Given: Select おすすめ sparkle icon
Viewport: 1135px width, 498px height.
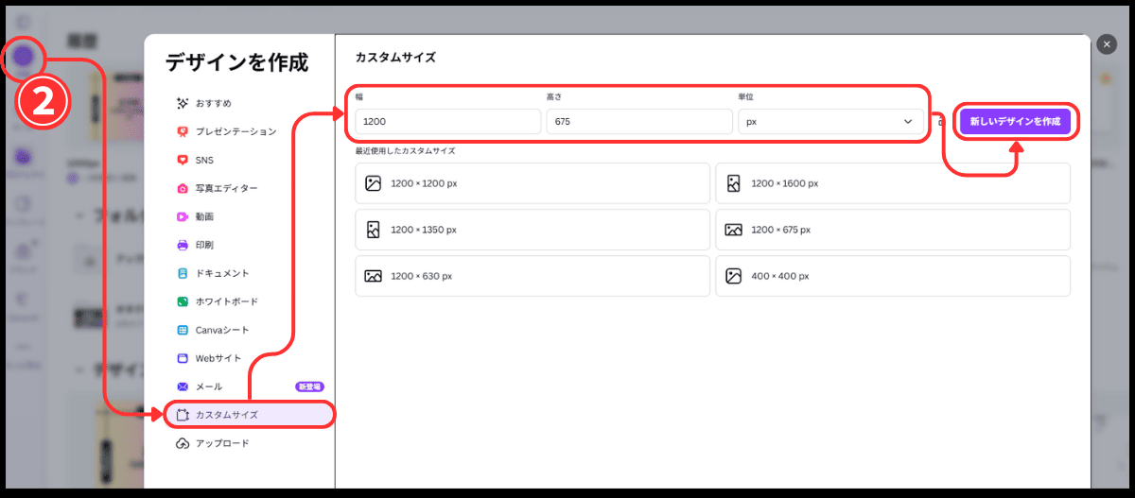Looking at the screenshot, I should (x=183, y=103).
